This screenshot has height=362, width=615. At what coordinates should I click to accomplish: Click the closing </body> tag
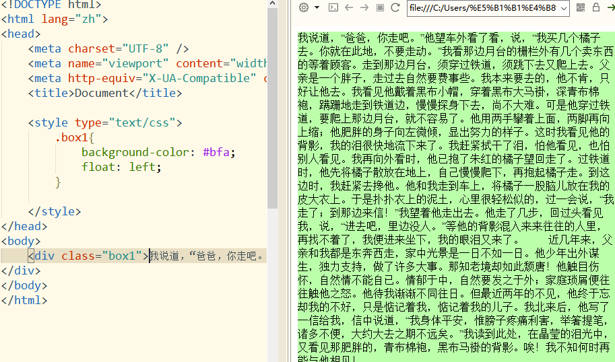click(24, 285)
